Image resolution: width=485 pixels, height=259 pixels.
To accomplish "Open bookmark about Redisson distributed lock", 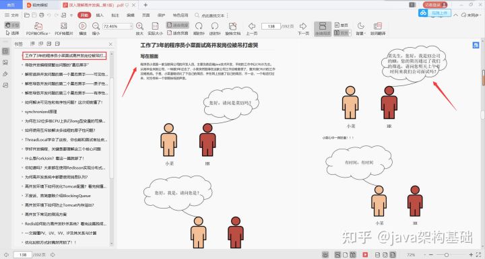I will pos(65,168).
